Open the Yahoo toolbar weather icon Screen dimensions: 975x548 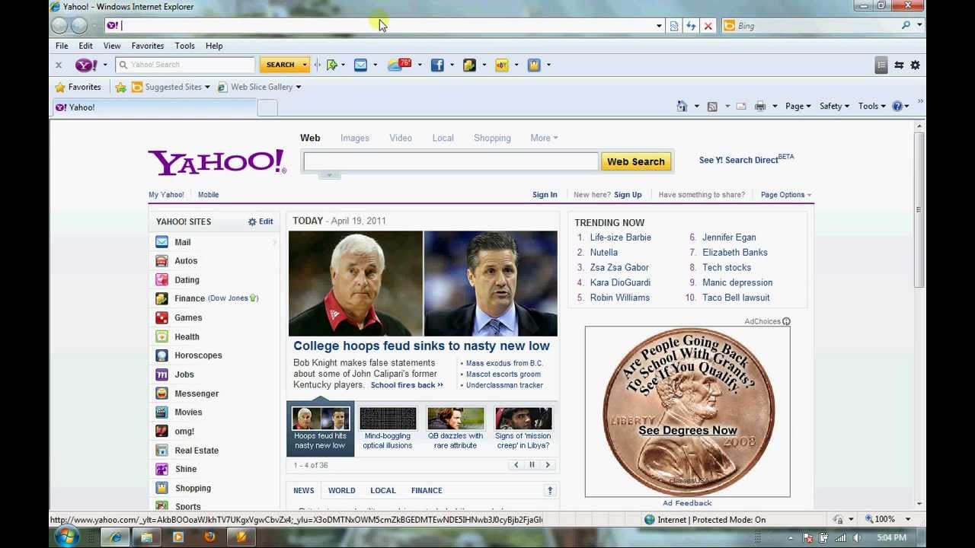point(399,65)
